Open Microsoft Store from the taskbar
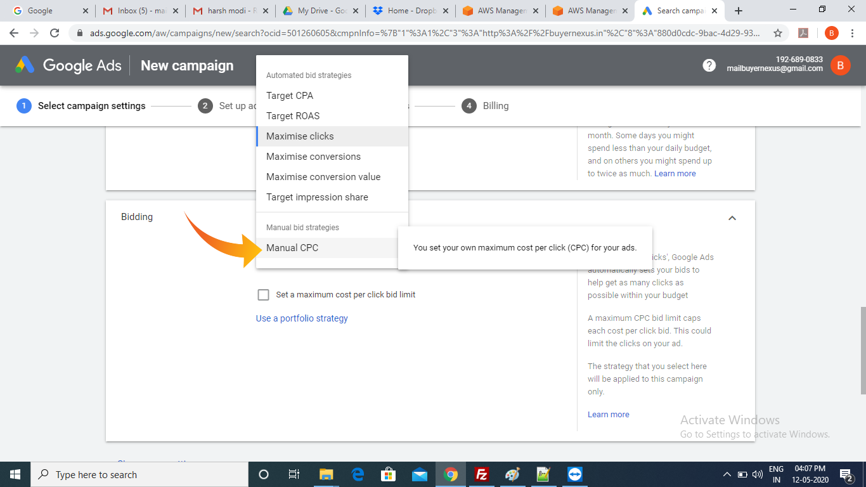866x487 pixels. tap(388, 474)
